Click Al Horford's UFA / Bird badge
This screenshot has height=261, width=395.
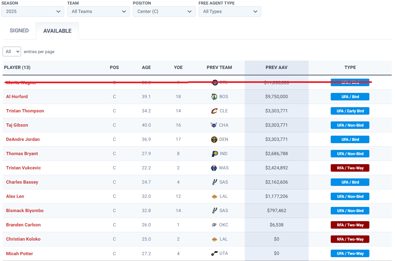[350, 96]
